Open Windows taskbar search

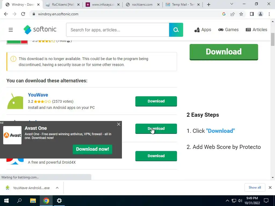[x=19, y=201]
